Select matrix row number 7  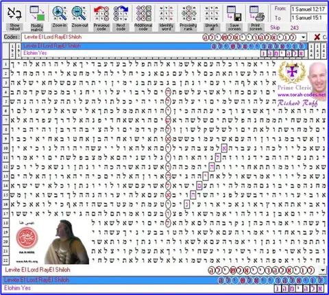point(5,120)
